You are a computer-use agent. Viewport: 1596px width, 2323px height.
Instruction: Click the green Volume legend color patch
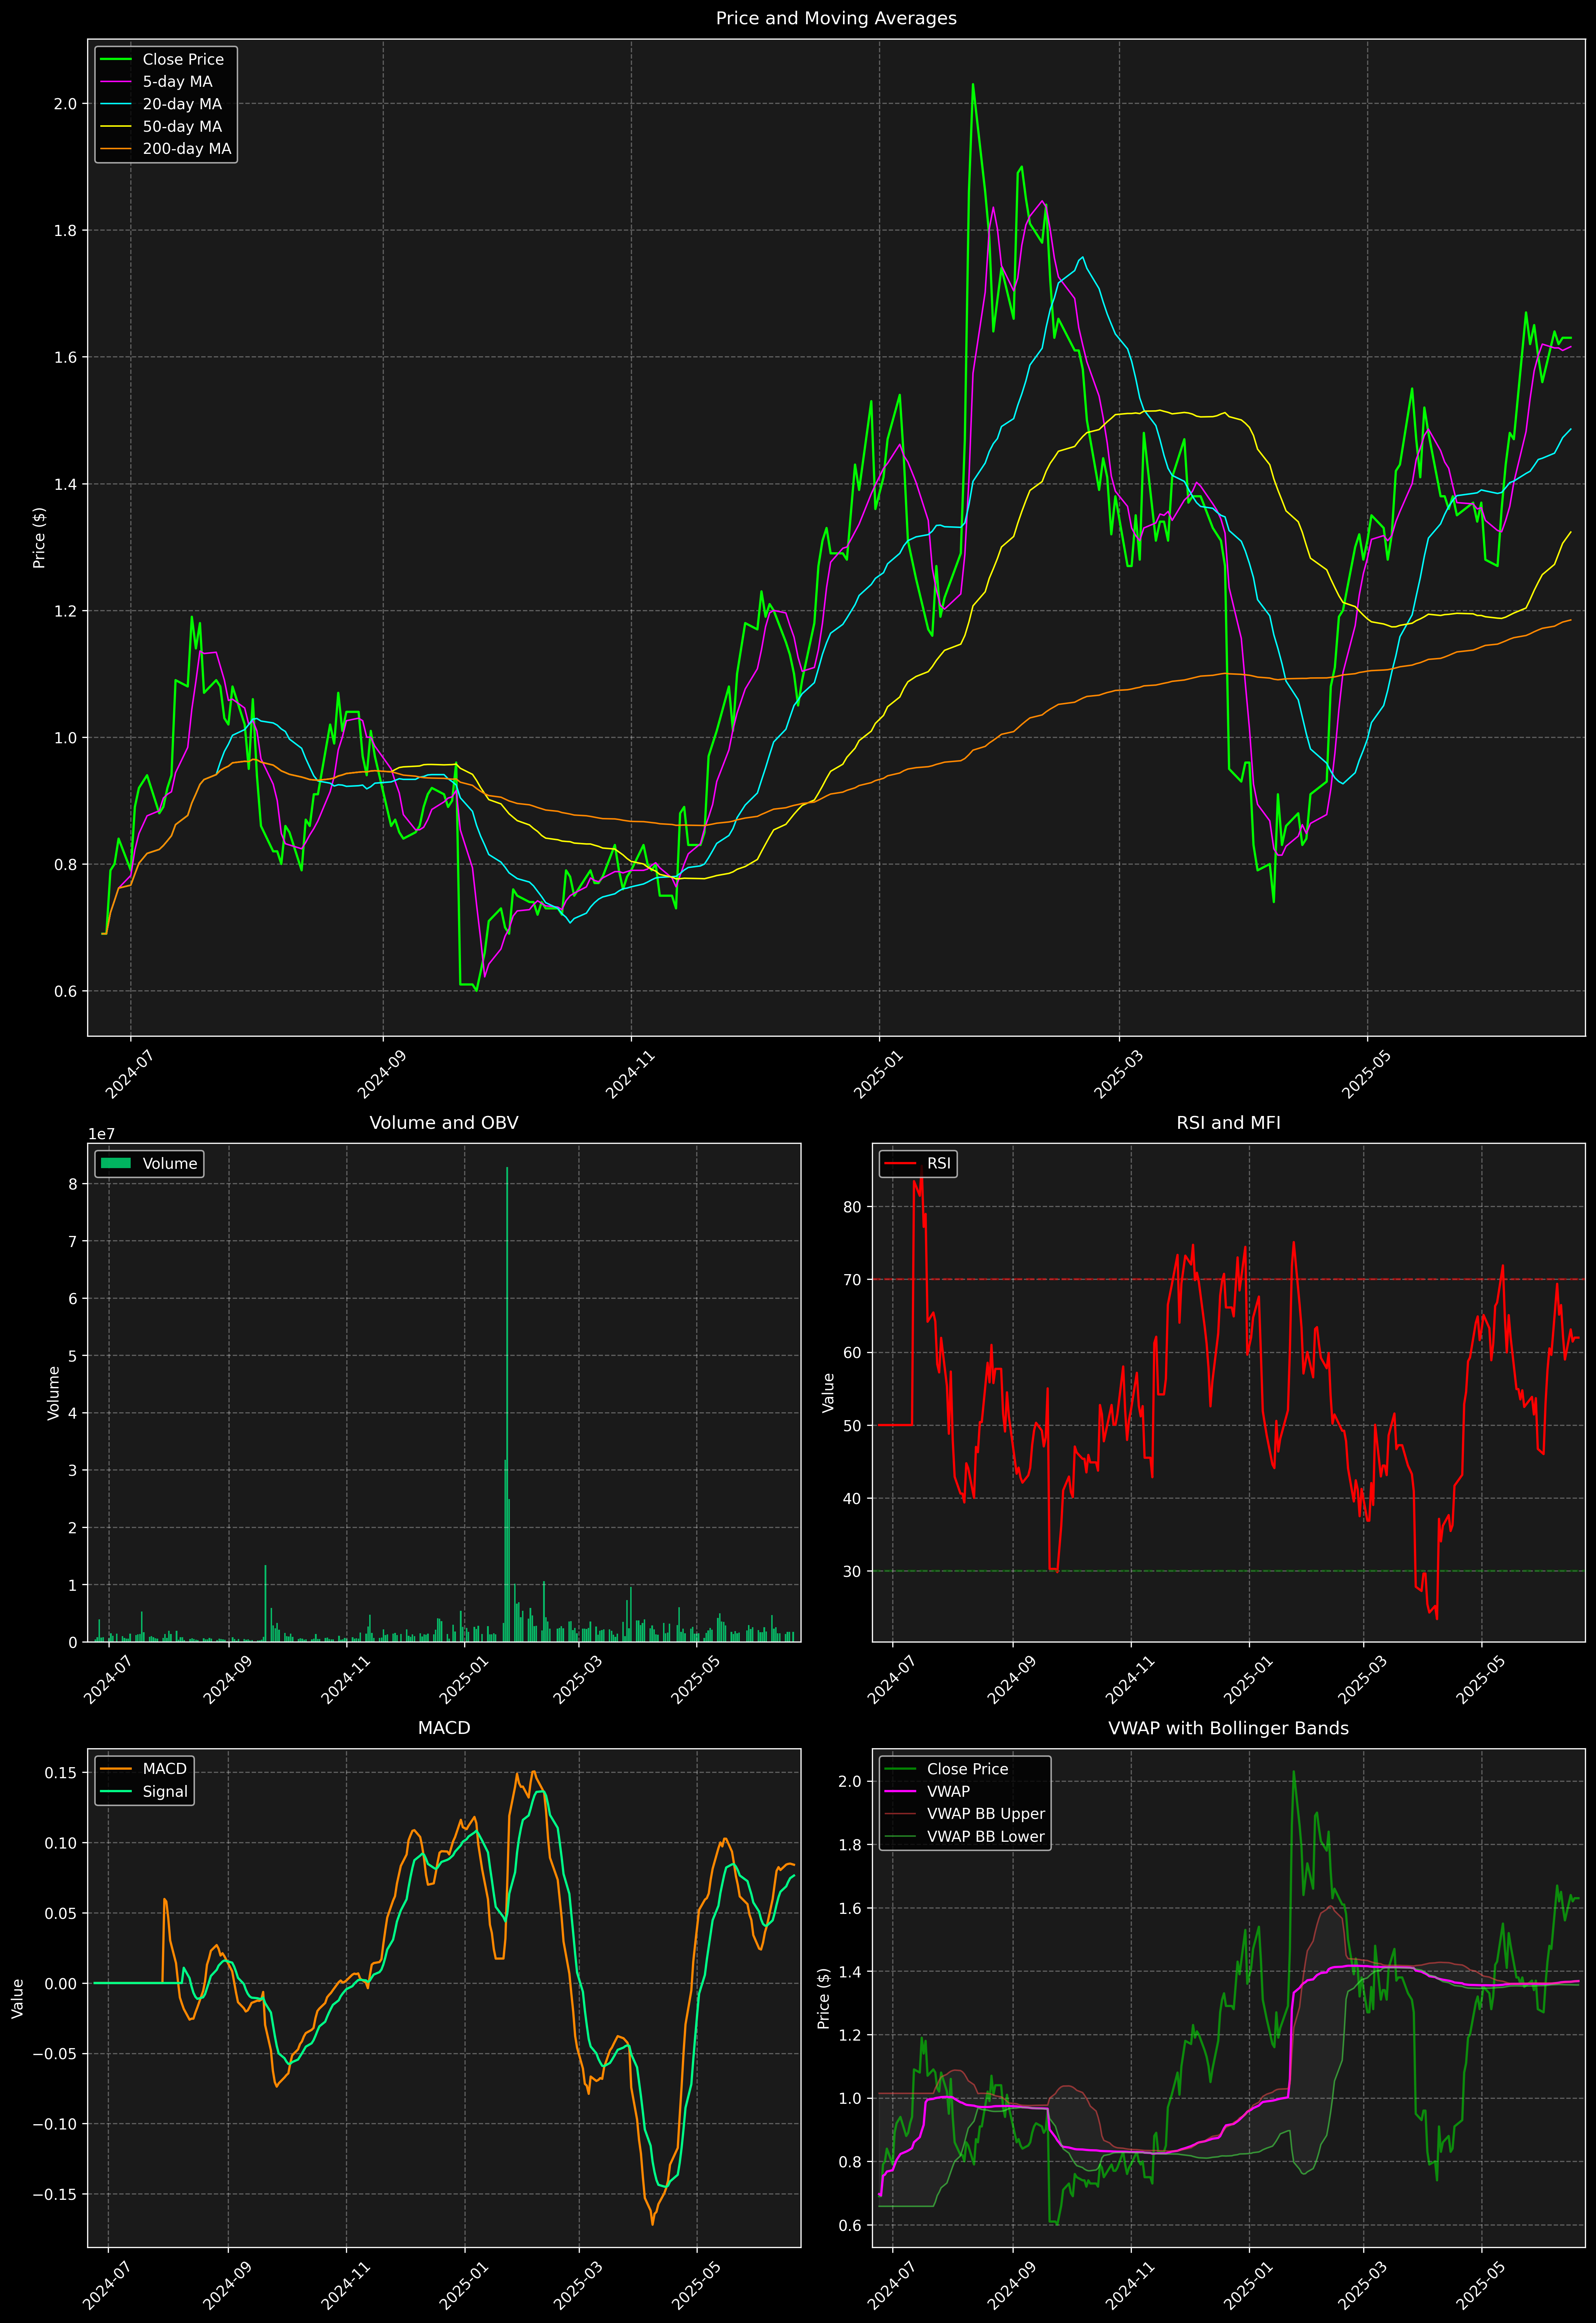(116, 1163)
